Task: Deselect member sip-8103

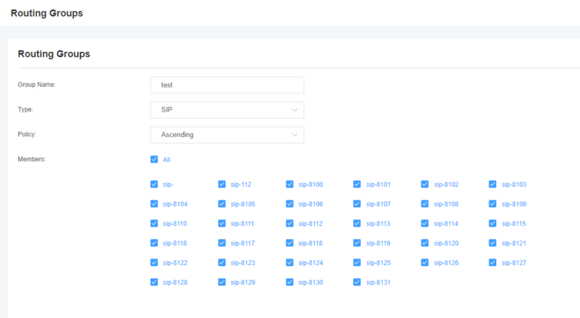Action: tap(492, 184)
